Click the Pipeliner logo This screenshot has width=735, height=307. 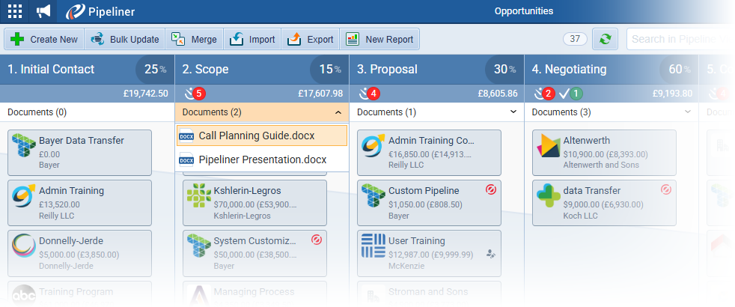coord(100,12)
